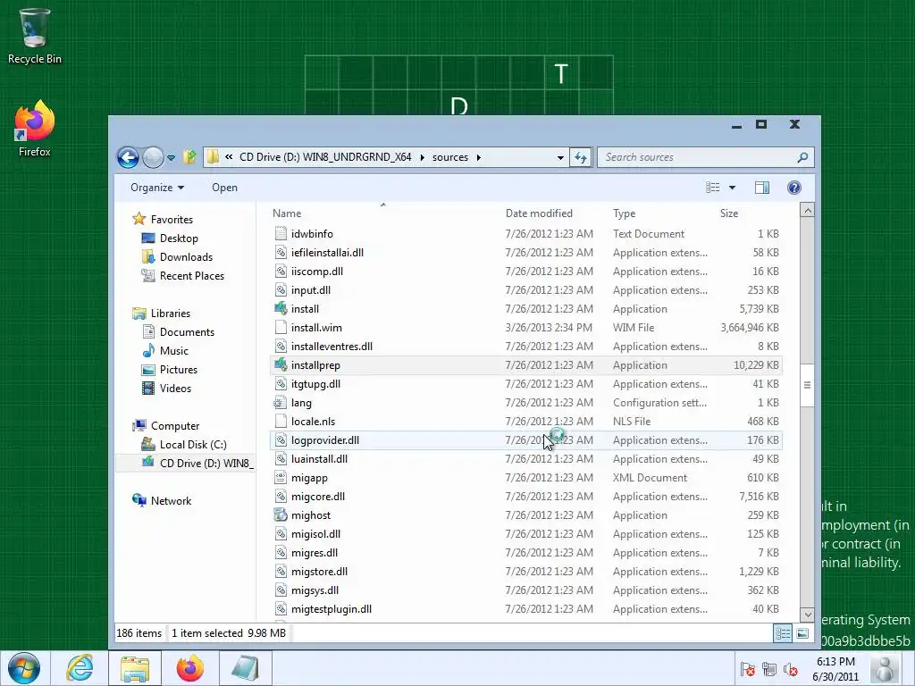915x686 pixels.
Task: Switch to details view in status bar
Action: point(783,633)
